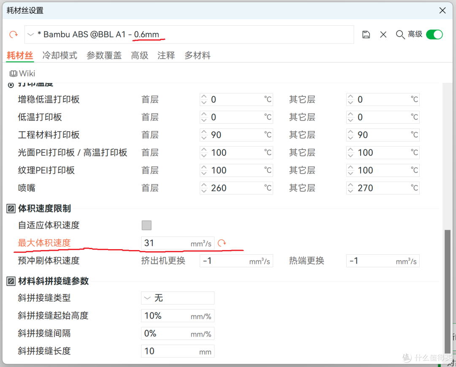This screenshot has width=456, height=367.
Task: Click the delete preset X icon
Action: point(383,35)
